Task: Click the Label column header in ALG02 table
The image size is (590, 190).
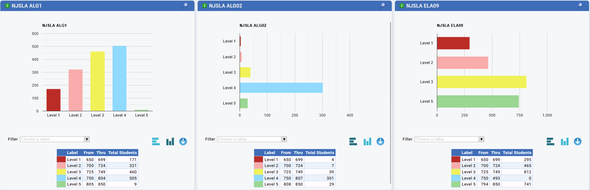Action: pyautogui.click(x=270, y=153)
